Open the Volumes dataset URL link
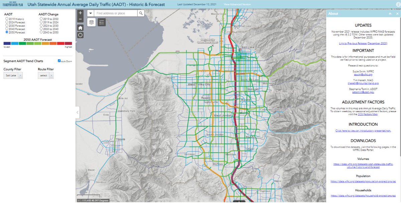Screen dimensions: 401x203 pos(363,166)
